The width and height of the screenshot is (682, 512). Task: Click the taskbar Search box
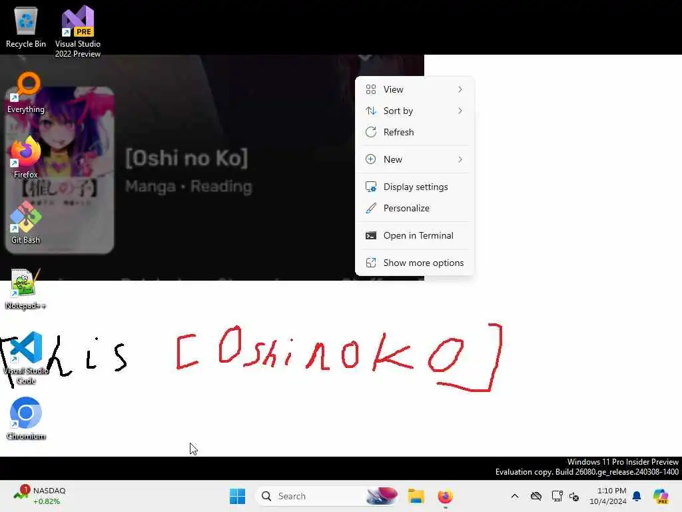[328, 496]
